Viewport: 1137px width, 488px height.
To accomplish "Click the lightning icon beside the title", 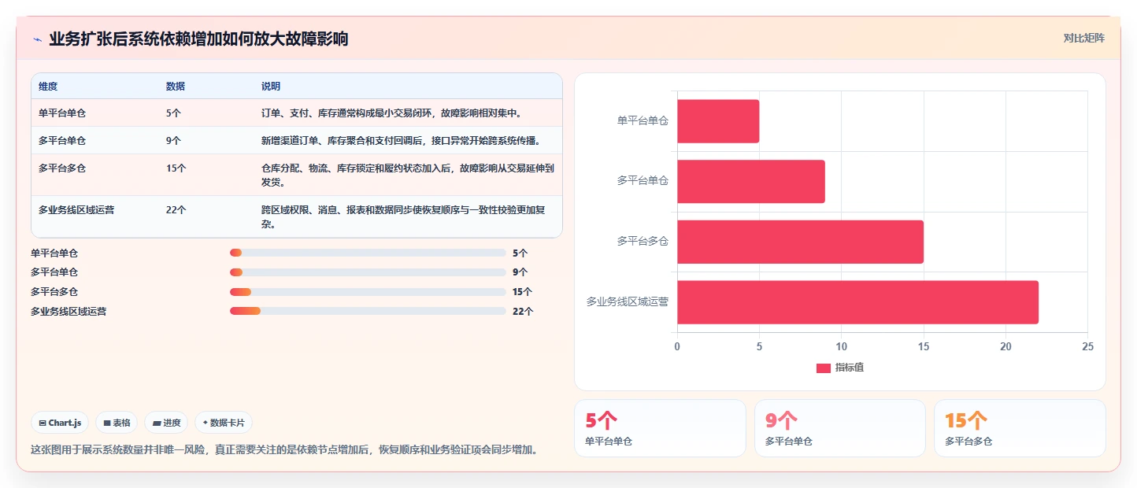I will coord(37,39).
